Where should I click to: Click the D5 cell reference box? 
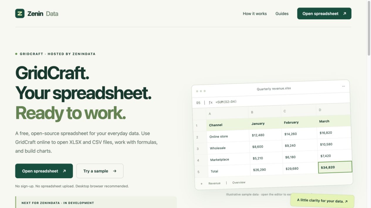(199, 103)
